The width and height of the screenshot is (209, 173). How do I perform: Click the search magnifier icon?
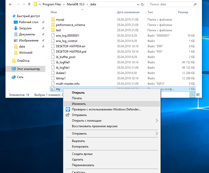click(195, 4)
